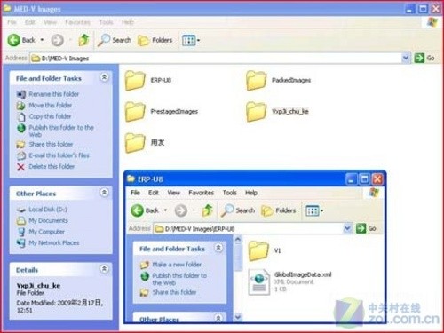This screenshot has height=333, width=444.
Task: Click Forward arrow in ERP-U8 window
Action: point(181,210)
